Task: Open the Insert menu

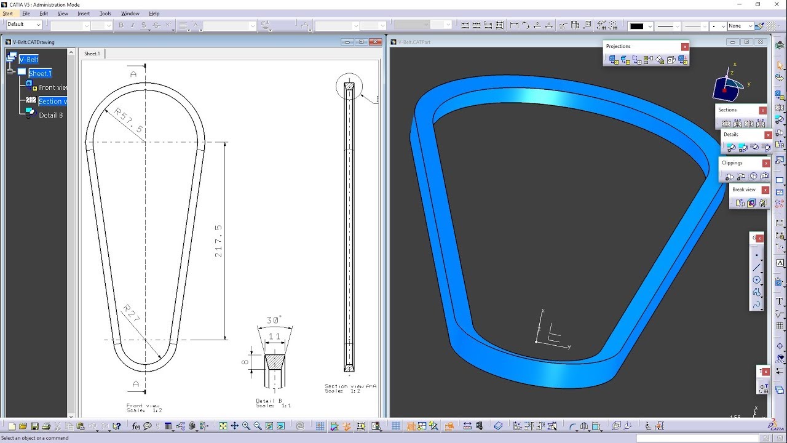Action: (84, 14)
